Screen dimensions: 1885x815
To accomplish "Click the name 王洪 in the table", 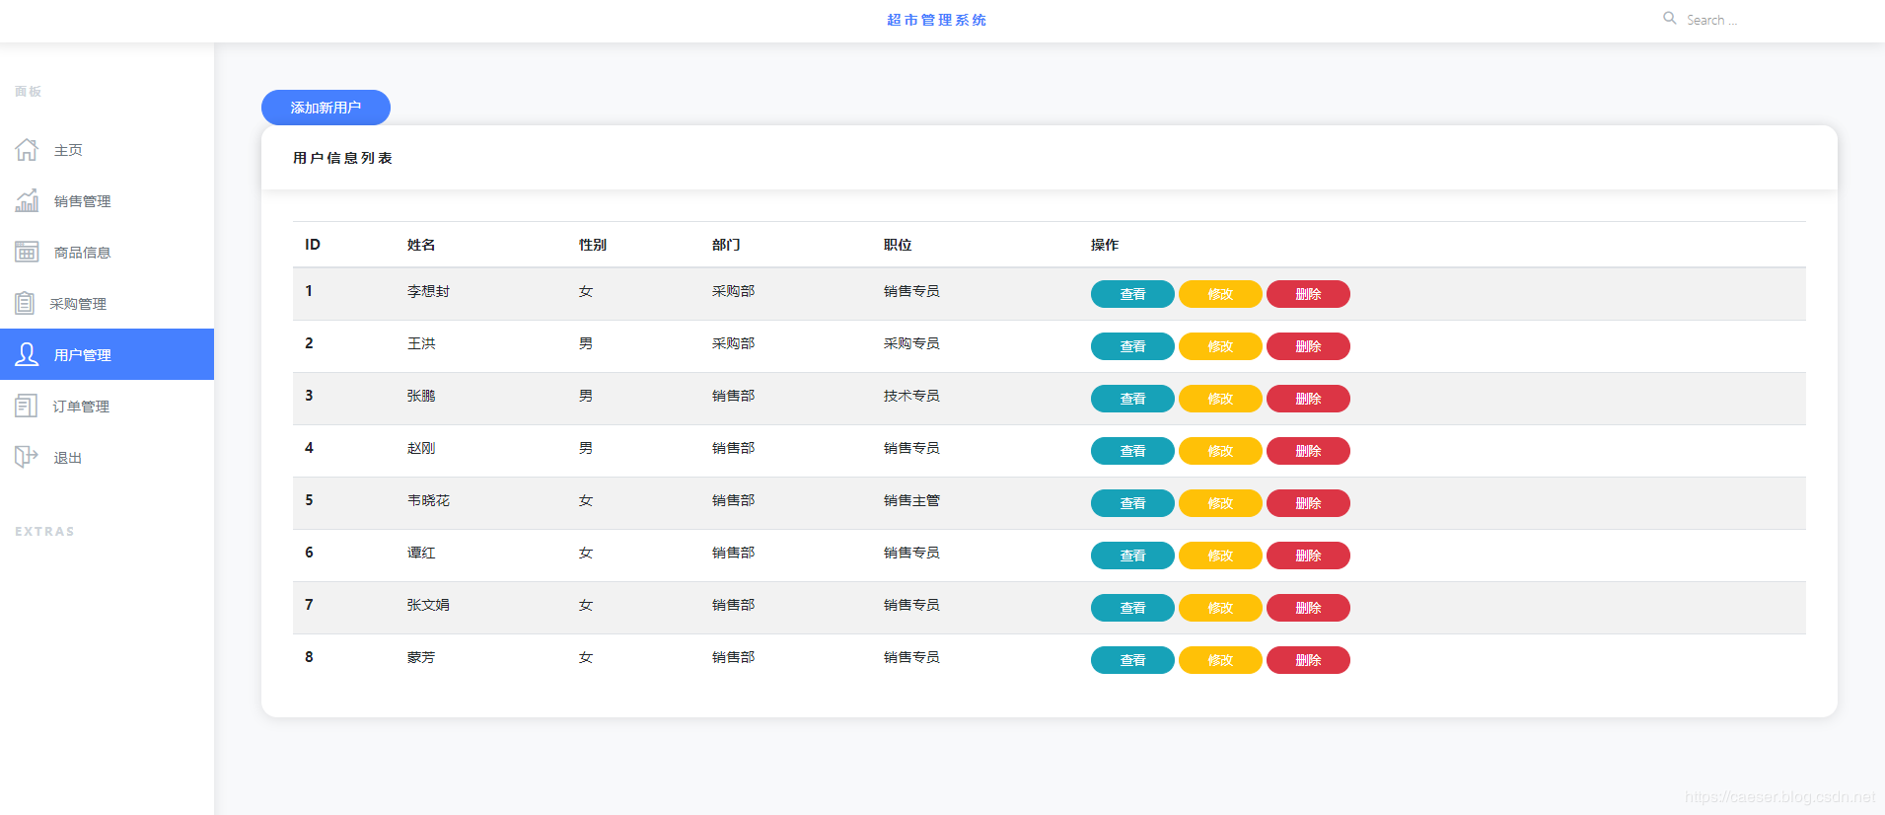I will click(x=421, y=343).
